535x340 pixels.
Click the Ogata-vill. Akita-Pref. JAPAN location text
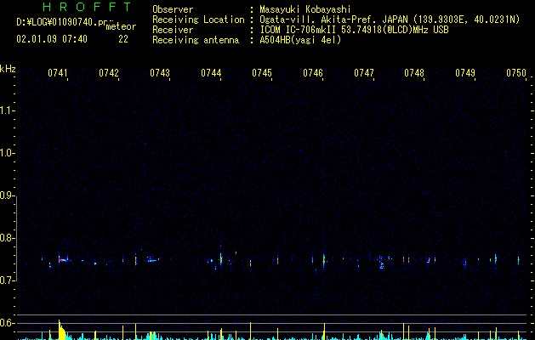(x=390, y=20)
